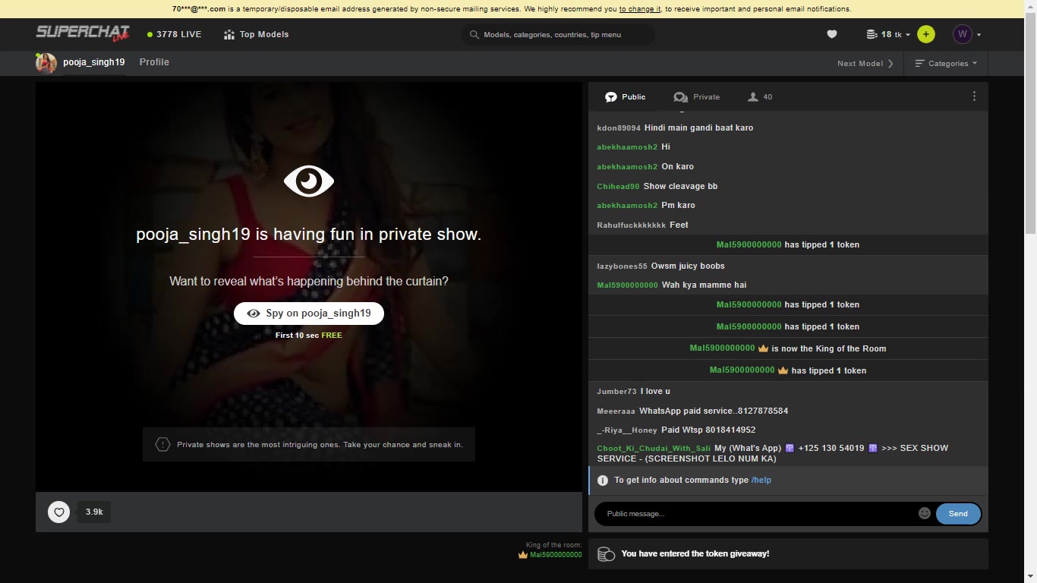
Task: Click the Spy on pooja_singh19 button
Action: (309, 314)
